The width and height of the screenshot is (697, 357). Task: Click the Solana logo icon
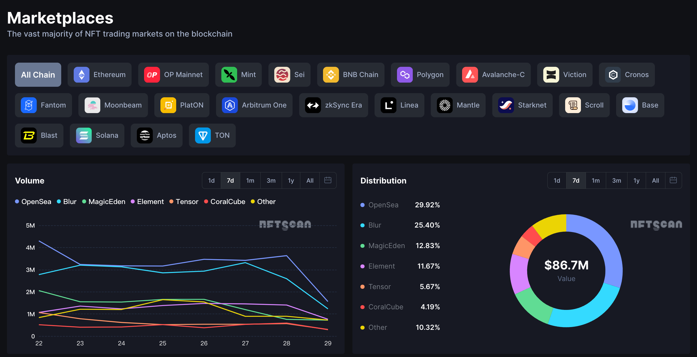pyautogui.click(x=84, y=135)
